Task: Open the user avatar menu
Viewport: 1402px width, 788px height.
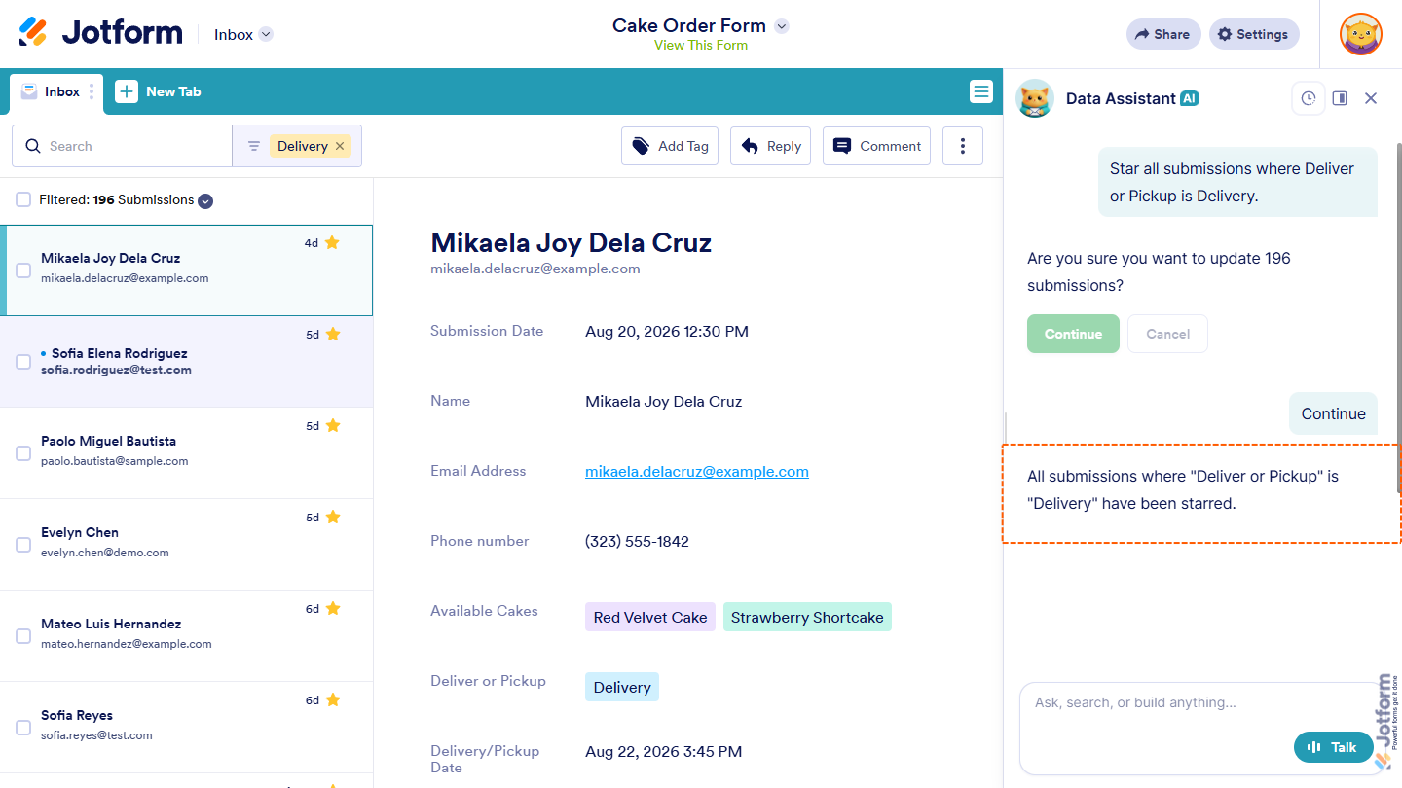Action: (1360, 34)
